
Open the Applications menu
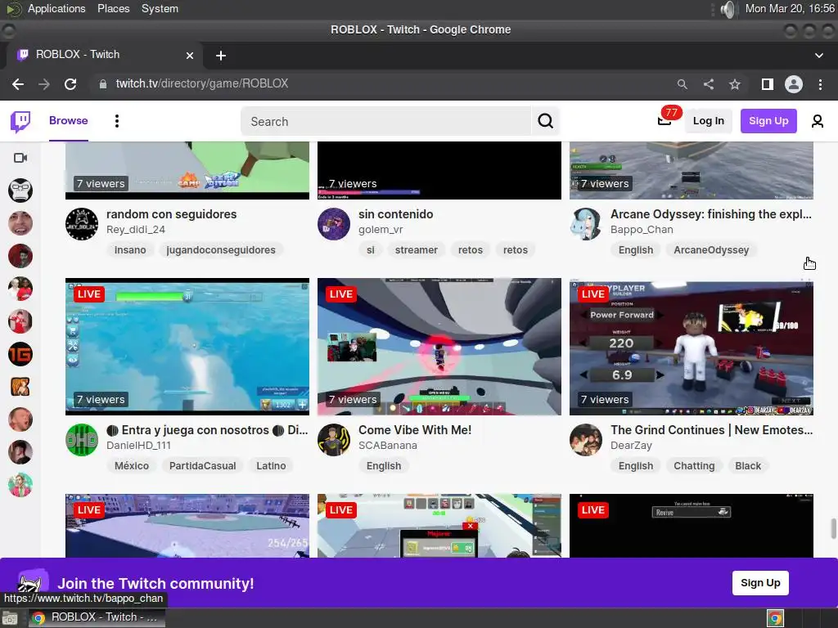pos(56,8)
